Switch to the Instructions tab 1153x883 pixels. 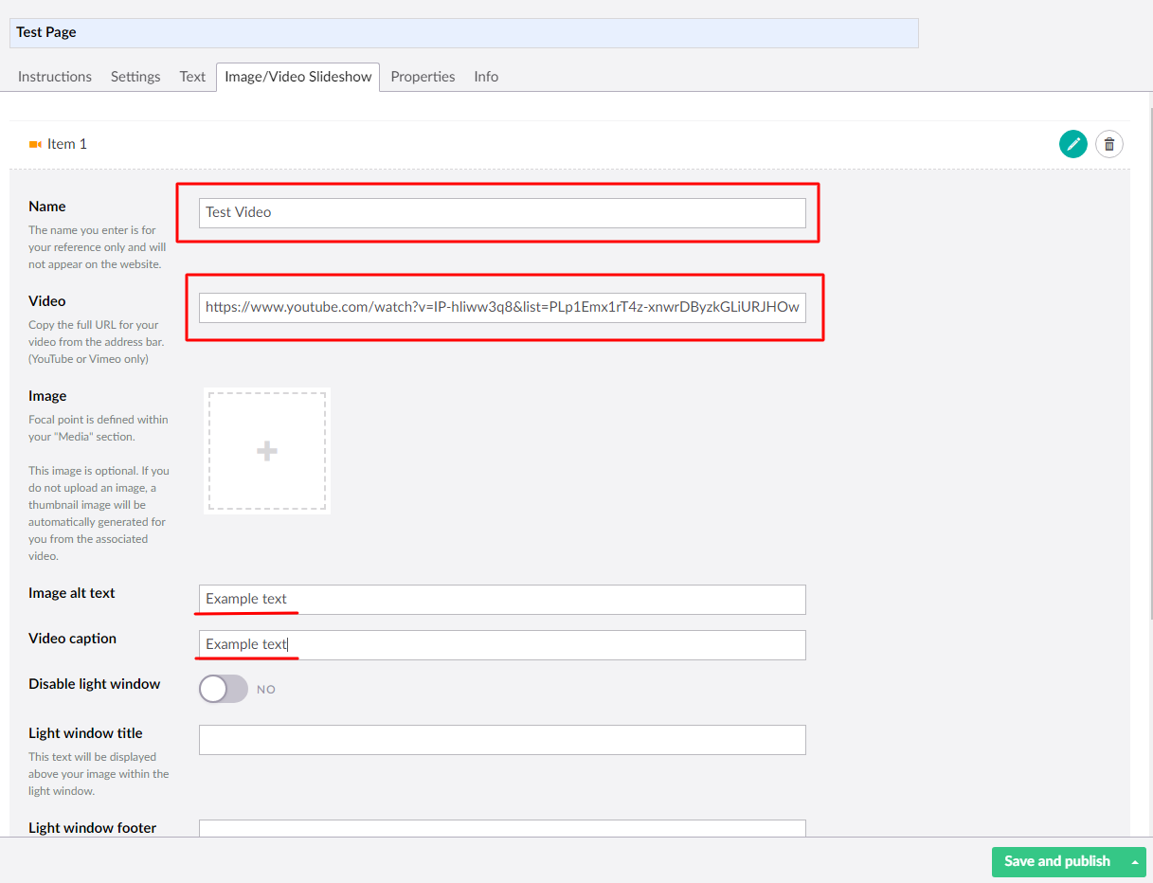point(55,77)
